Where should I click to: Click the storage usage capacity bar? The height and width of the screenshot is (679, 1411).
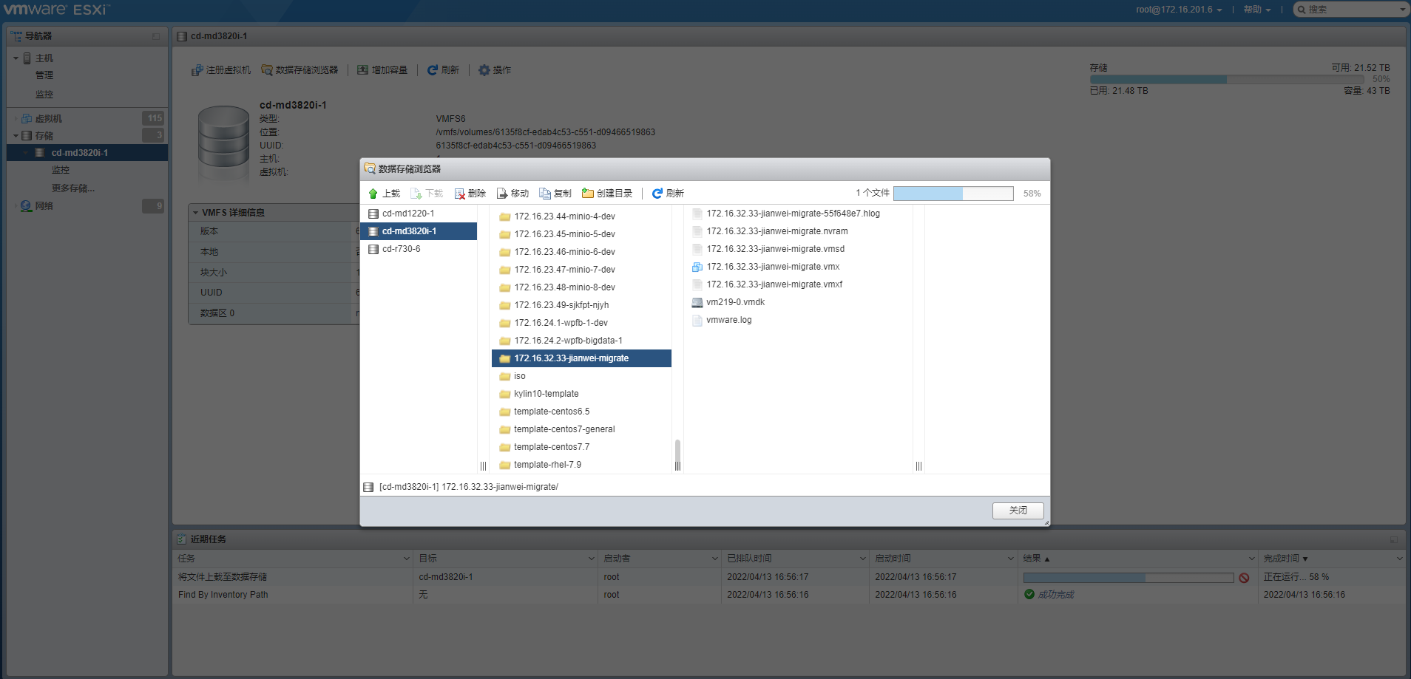coord(1227,79)
